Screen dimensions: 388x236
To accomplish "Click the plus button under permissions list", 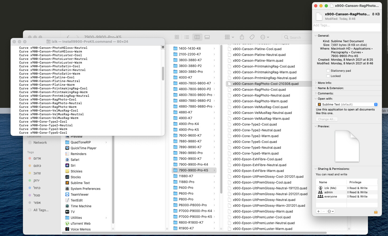I will (319, 211).
